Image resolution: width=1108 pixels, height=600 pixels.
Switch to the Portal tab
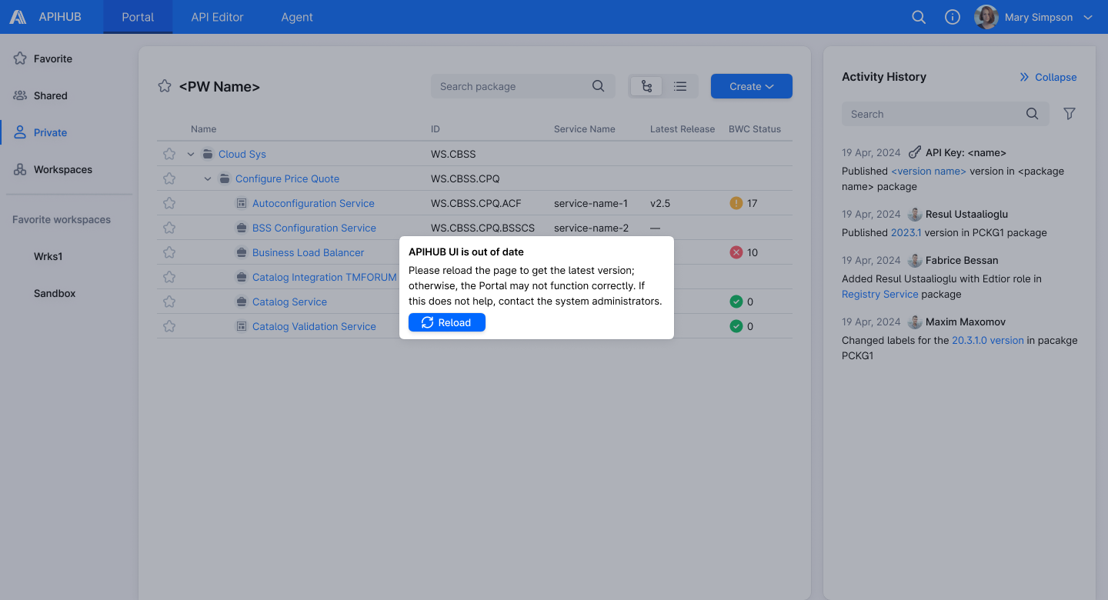coord(138,17)
